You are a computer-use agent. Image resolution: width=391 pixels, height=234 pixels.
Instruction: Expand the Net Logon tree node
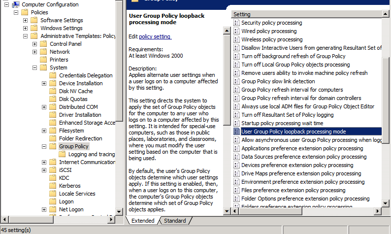44,209
